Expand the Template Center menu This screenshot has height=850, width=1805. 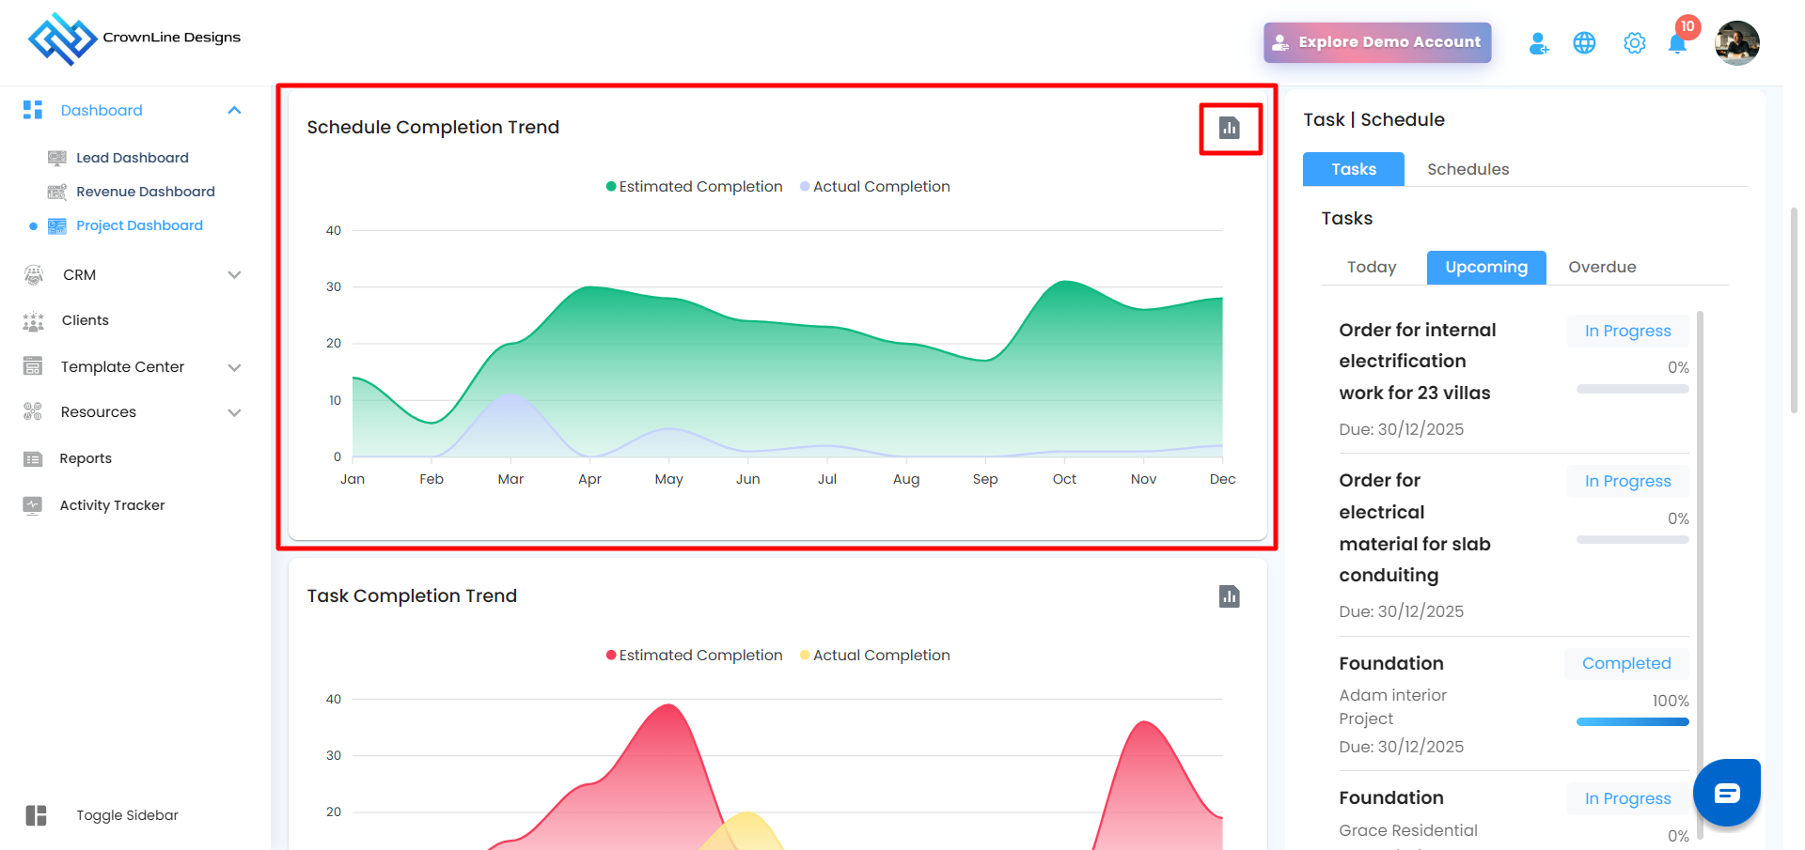[234, 367]
